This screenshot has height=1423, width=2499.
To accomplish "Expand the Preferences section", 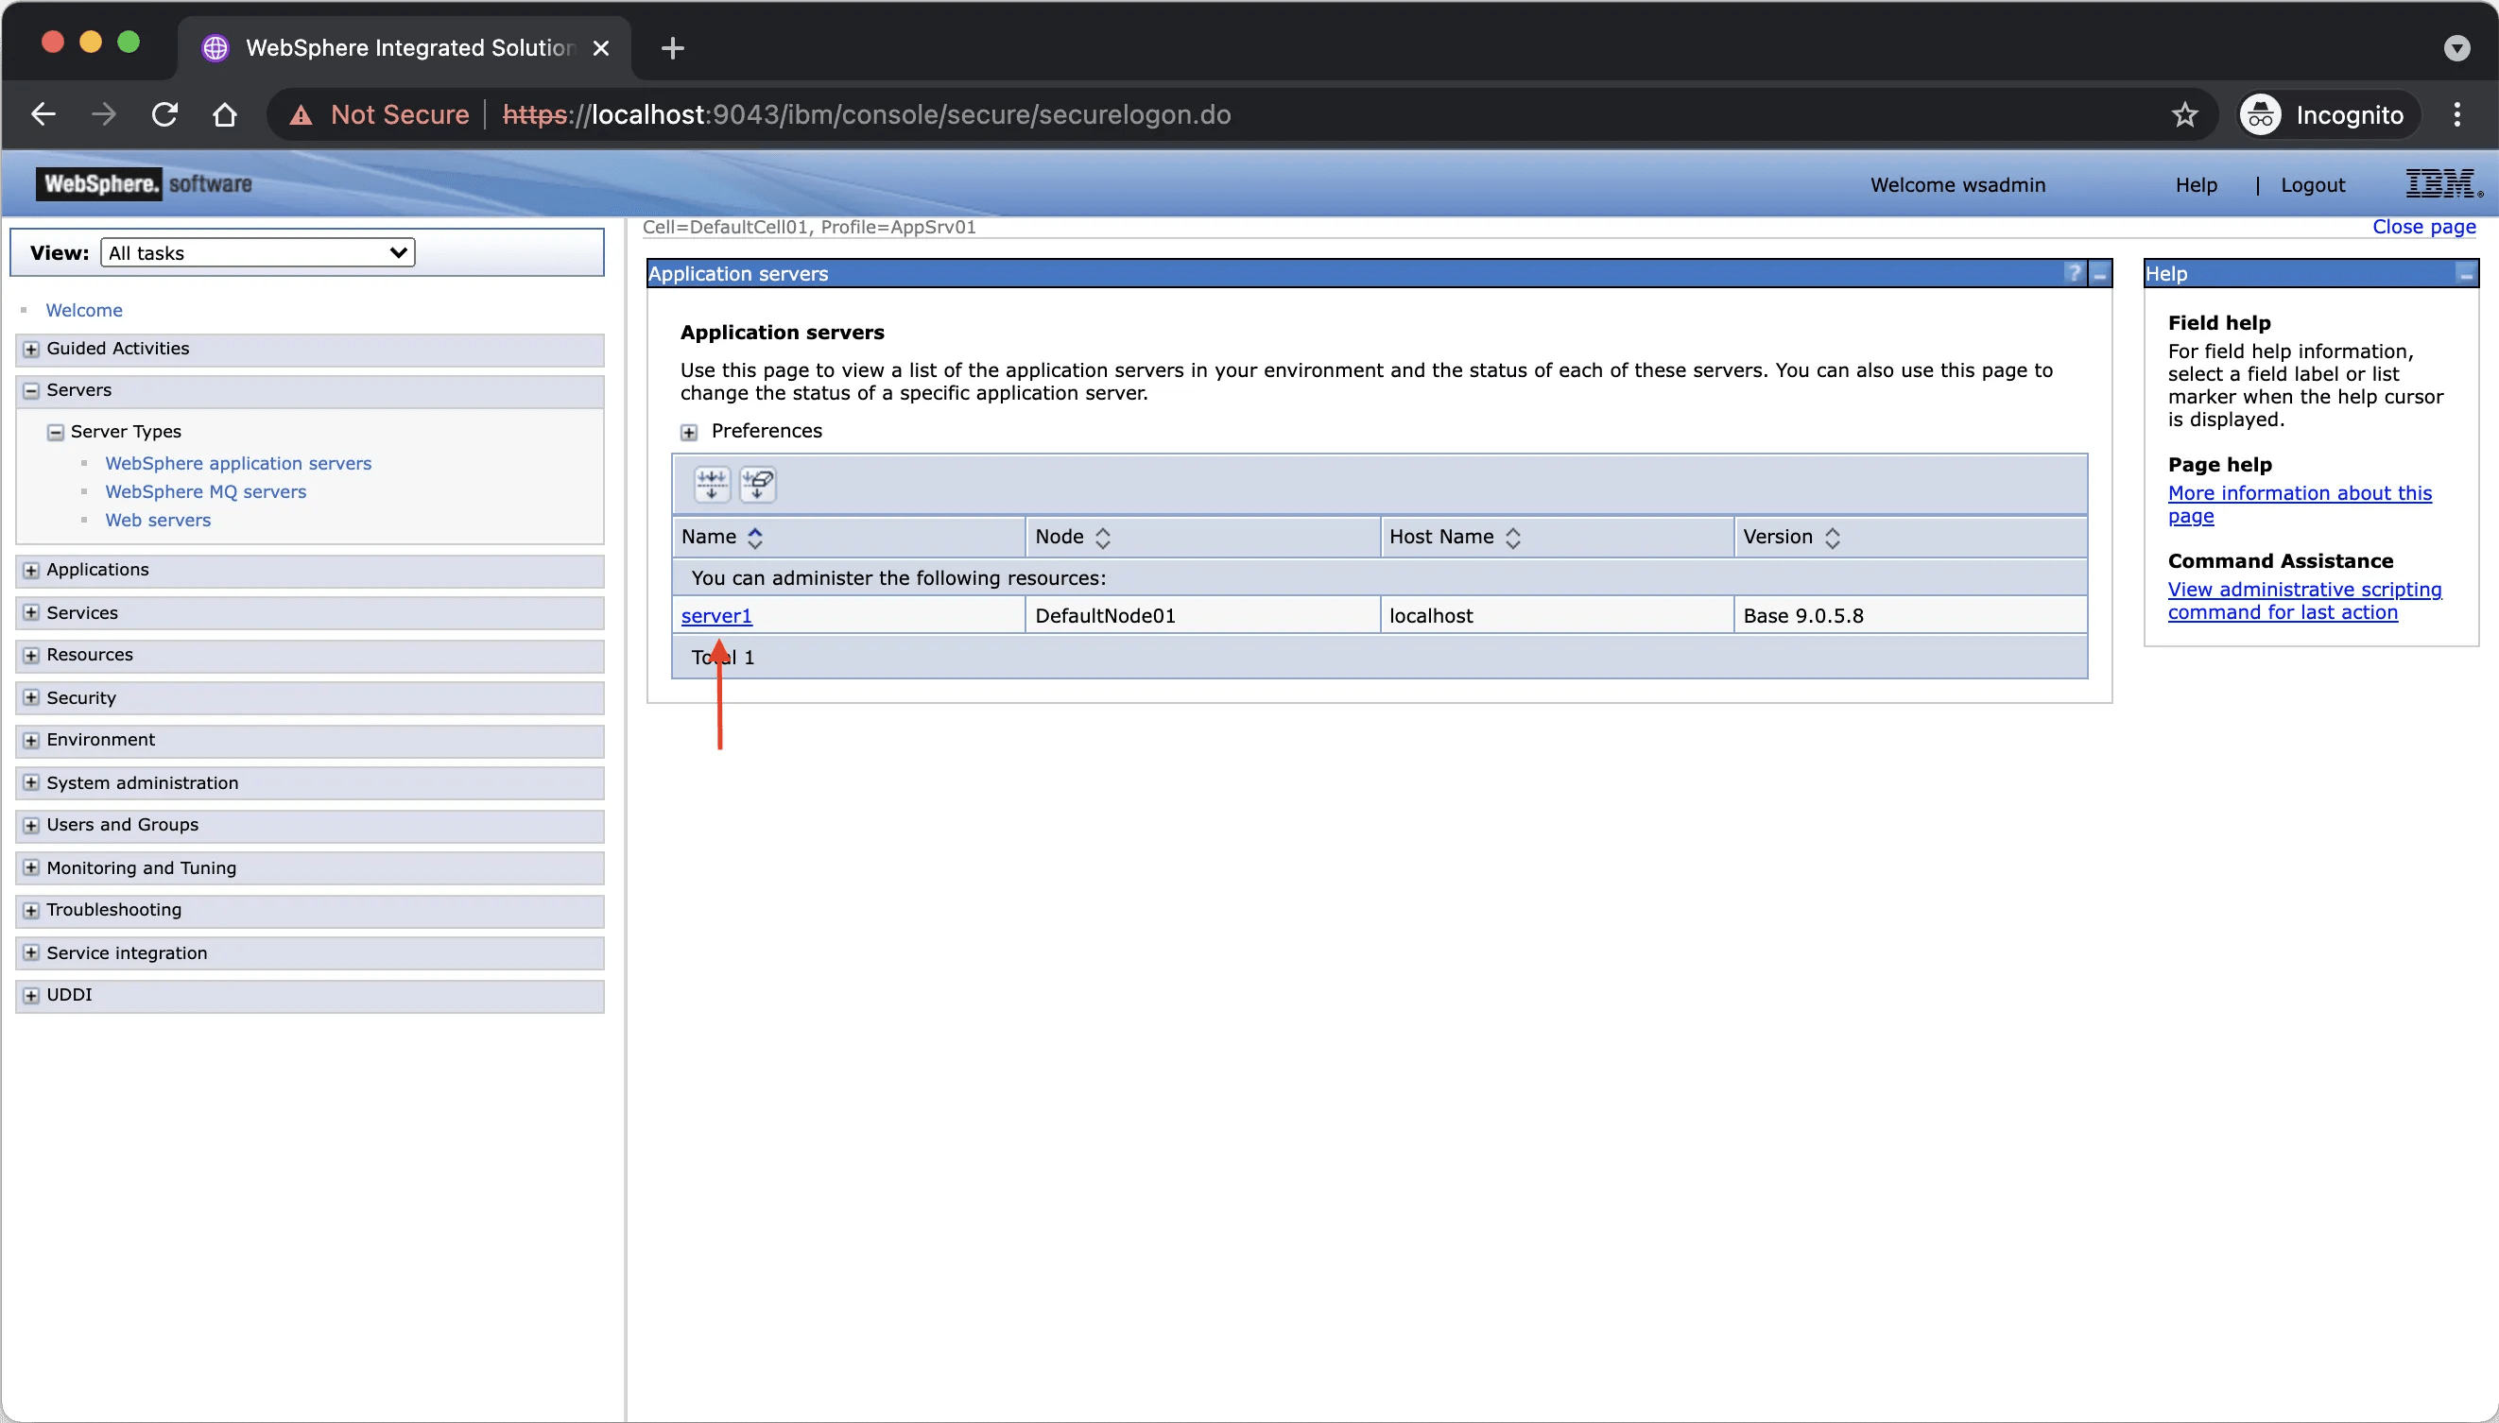I will click(689, 432).
